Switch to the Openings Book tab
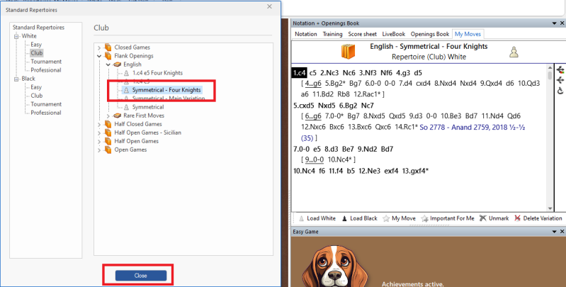This screenshot has width=566, height=287. [430, 34]
